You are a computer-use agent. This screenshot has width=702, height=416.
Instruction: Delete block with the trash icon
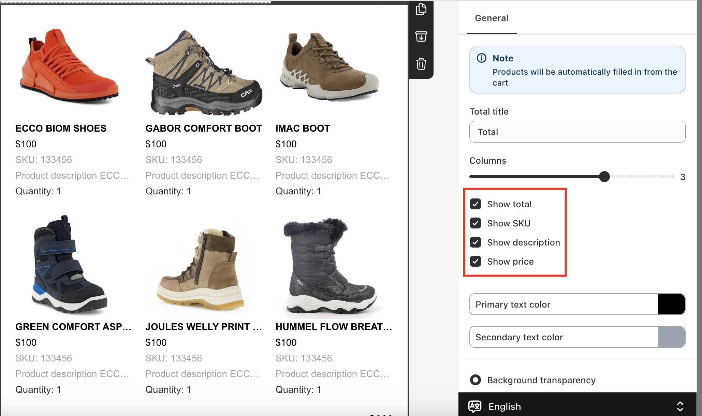[x=421, y=64]
